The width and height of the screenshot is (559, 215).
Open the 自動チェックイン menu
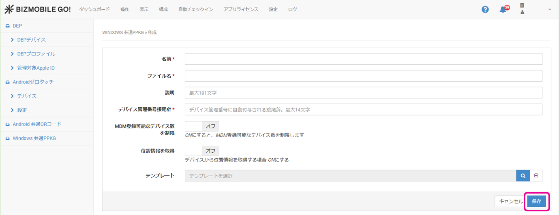point(195,9)
